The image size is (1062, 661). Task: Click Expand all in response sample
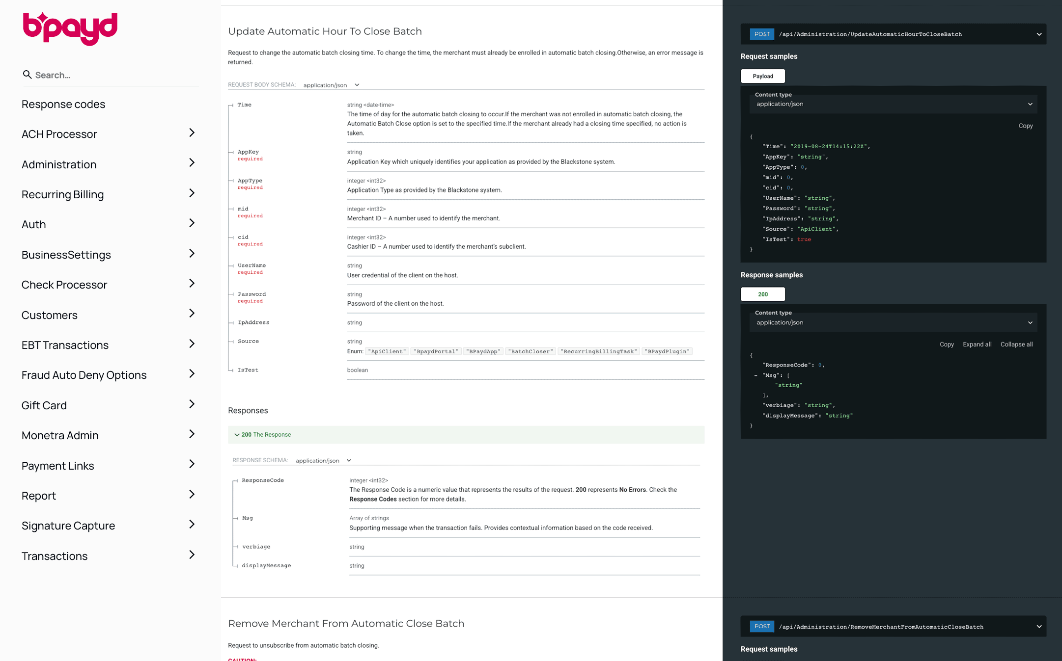point(977,344)
